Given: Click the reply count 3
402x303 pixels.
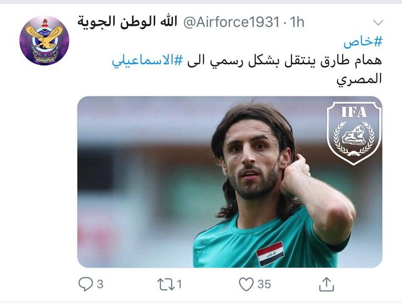Looking at the screenshot, I should click(100, 284).
